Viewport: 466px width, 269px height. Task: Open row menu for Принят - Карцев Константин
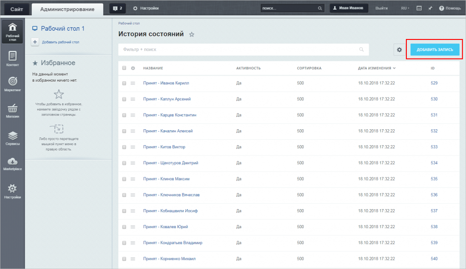[133, 115]
